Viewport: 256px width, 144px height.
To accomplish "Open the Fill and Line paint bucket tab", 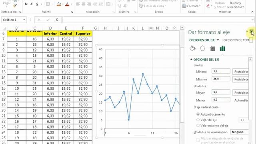I will point(192,48).
